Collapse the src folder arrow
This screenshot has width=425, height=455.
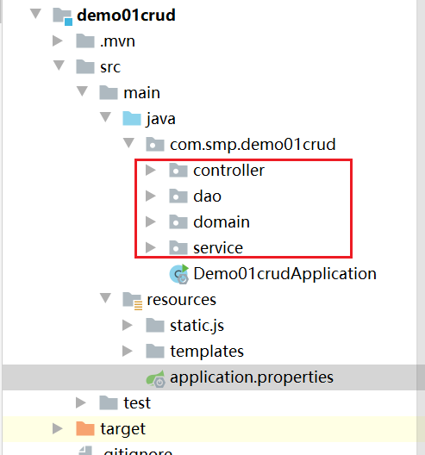pos(59,65)
